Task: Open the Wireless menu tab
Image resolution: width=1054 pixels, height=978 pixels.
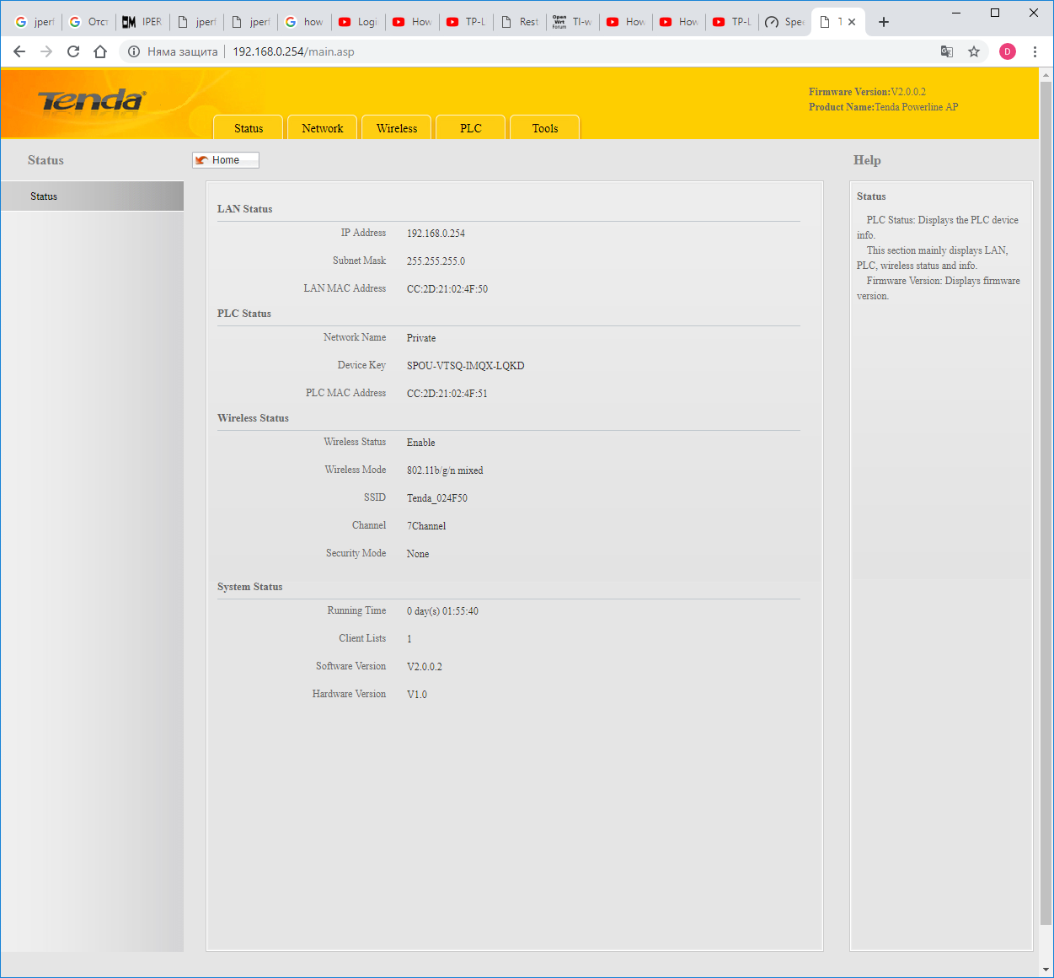Action: click(397, 128)
